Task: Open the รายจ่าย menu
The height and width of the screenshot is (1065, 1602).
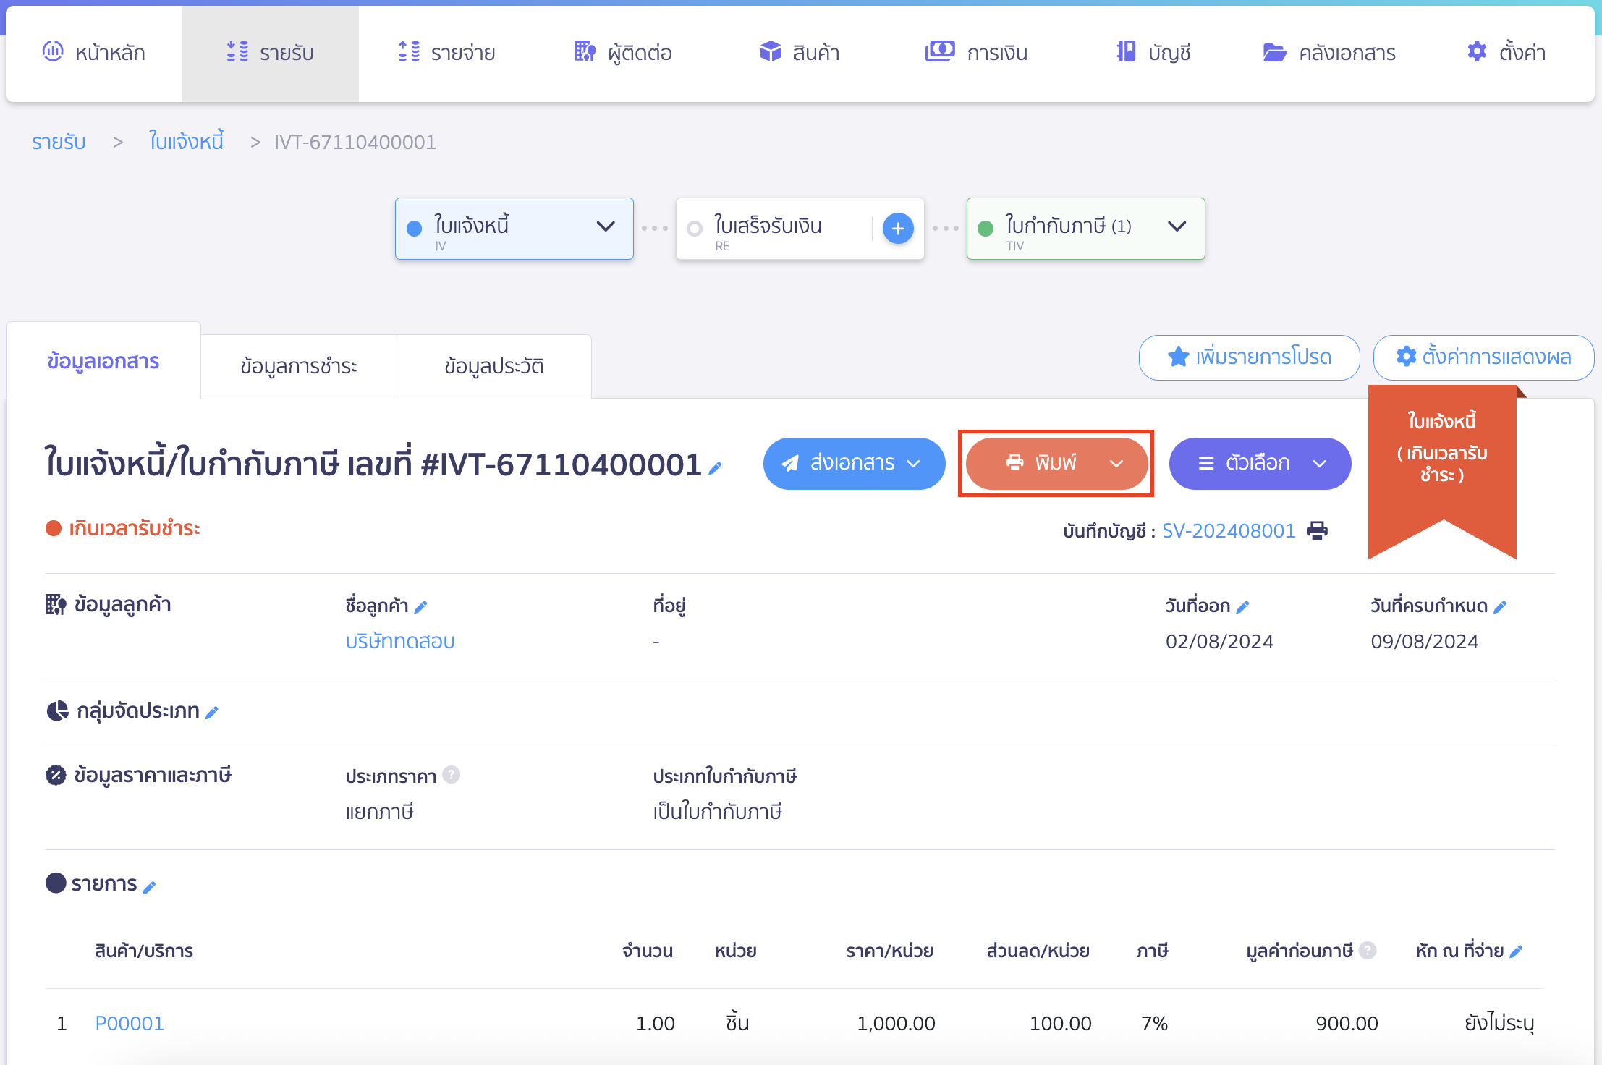Action: [446, 53]
